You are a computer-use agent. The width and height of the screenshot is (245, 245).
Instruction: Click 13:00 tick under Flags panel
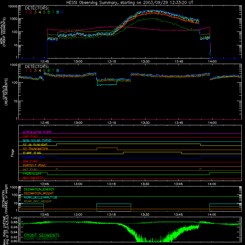78,184
